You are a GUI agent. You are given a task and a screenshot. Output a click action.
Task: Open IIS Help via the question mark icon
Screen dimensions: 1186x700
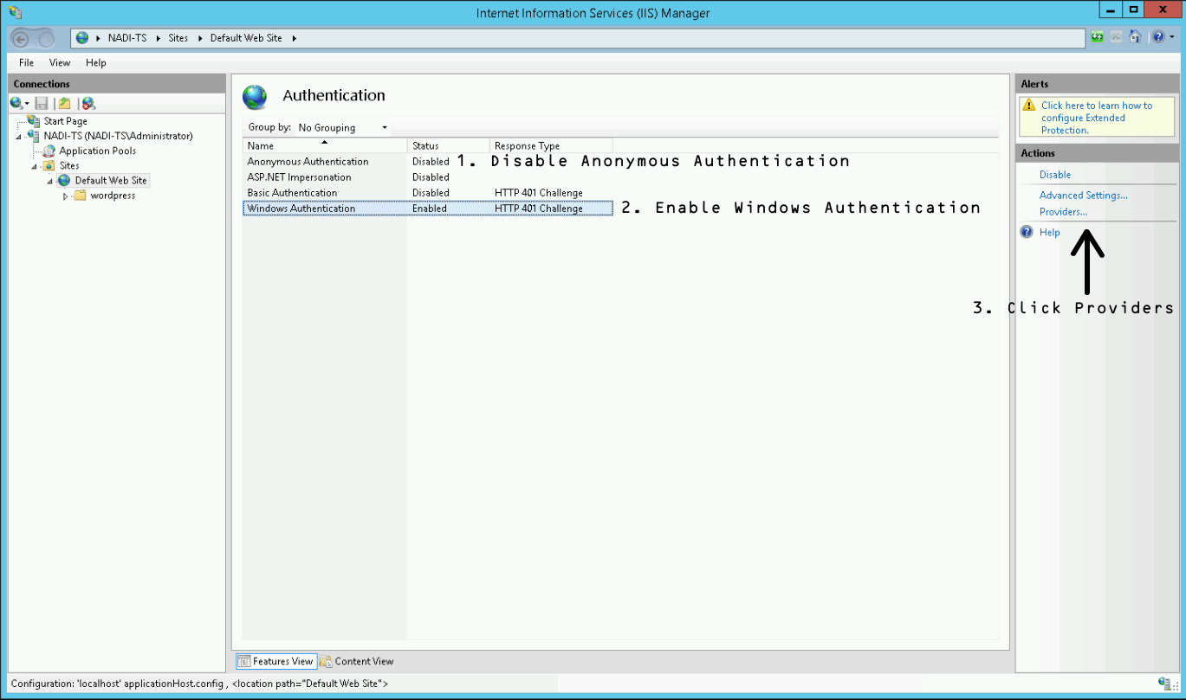pyautogui.click(x=1158, y=36)
